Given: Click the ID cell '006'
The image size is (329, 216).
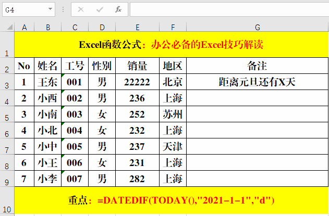Looking at the screenshot, I should [x=75, y=162].
